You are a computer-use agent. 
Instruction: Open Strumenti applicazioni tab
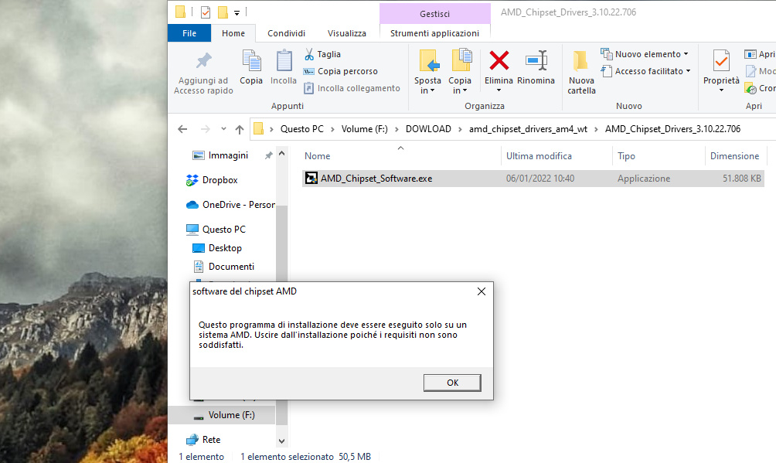pos(434,33)
